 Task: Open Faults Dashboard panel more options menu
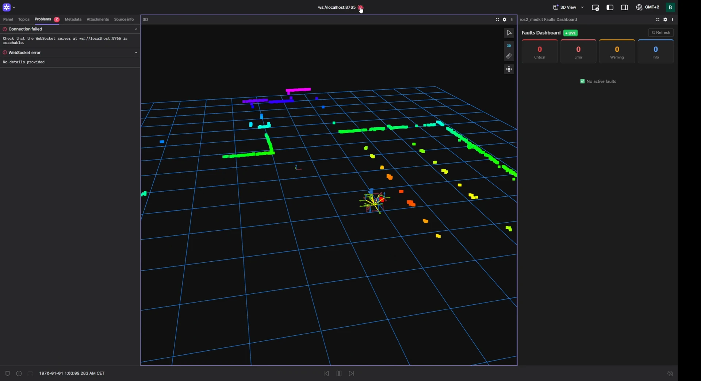pos(672,20)
